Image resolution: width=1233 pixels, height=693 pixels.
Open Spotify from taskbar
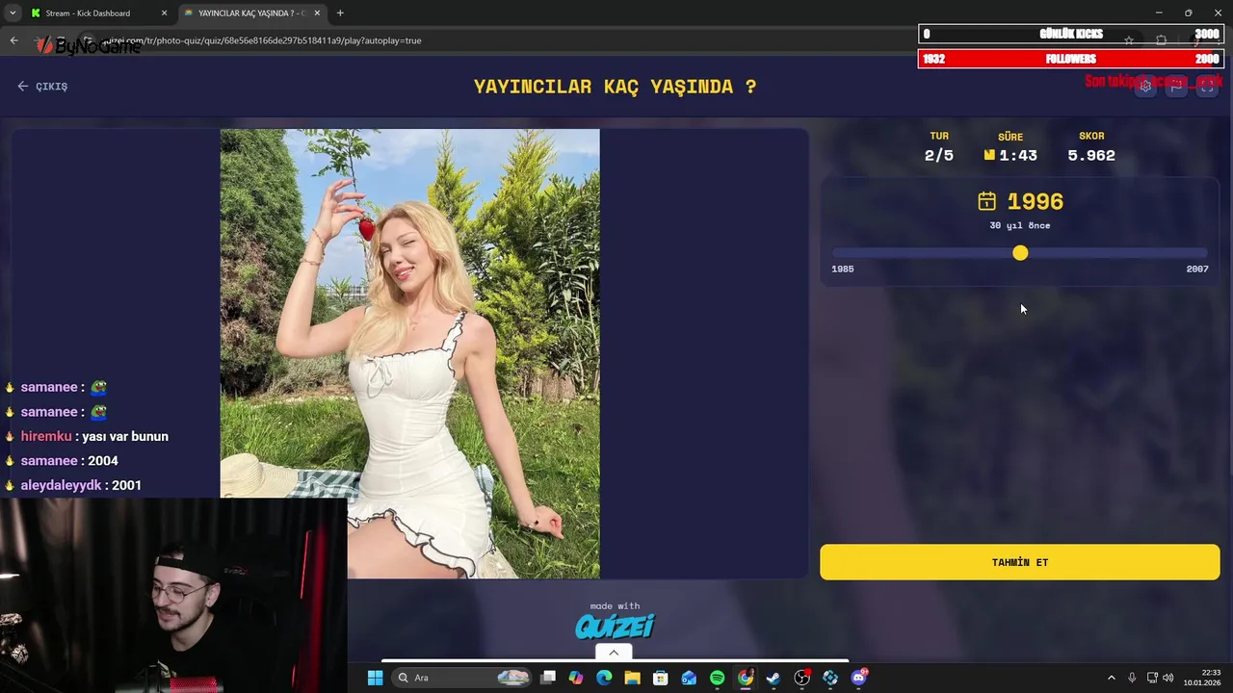coord(717,678)
